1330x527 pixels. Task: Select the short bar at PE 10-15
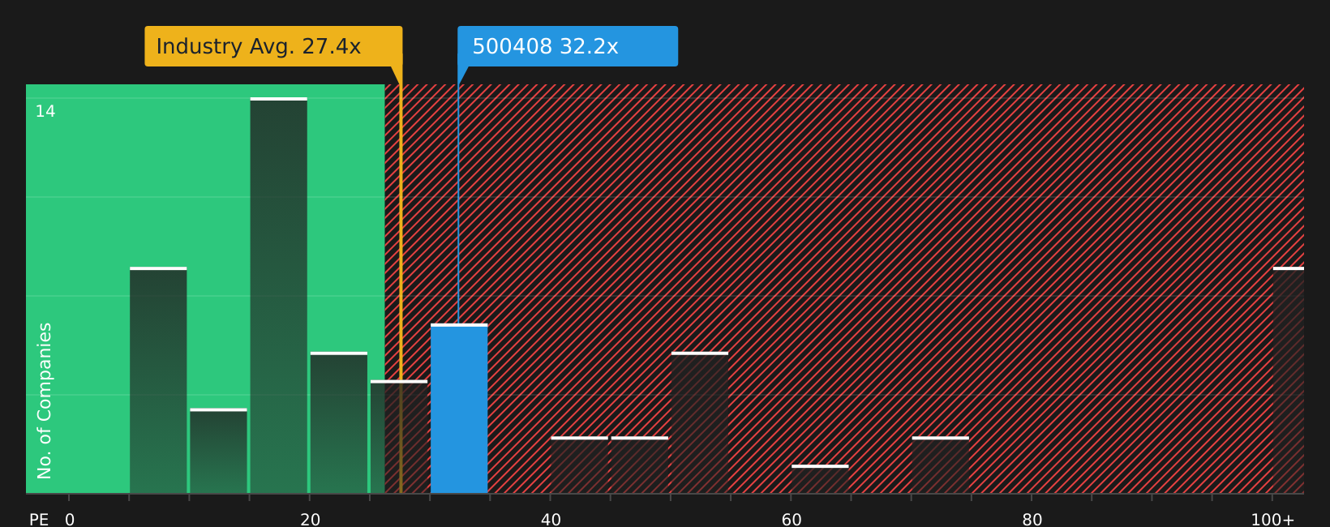218,451
